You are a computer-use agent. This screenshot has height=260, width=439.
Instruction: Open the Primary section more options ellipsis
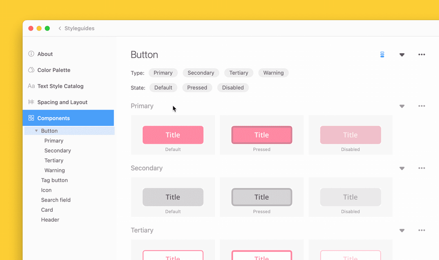click(421, 106)
